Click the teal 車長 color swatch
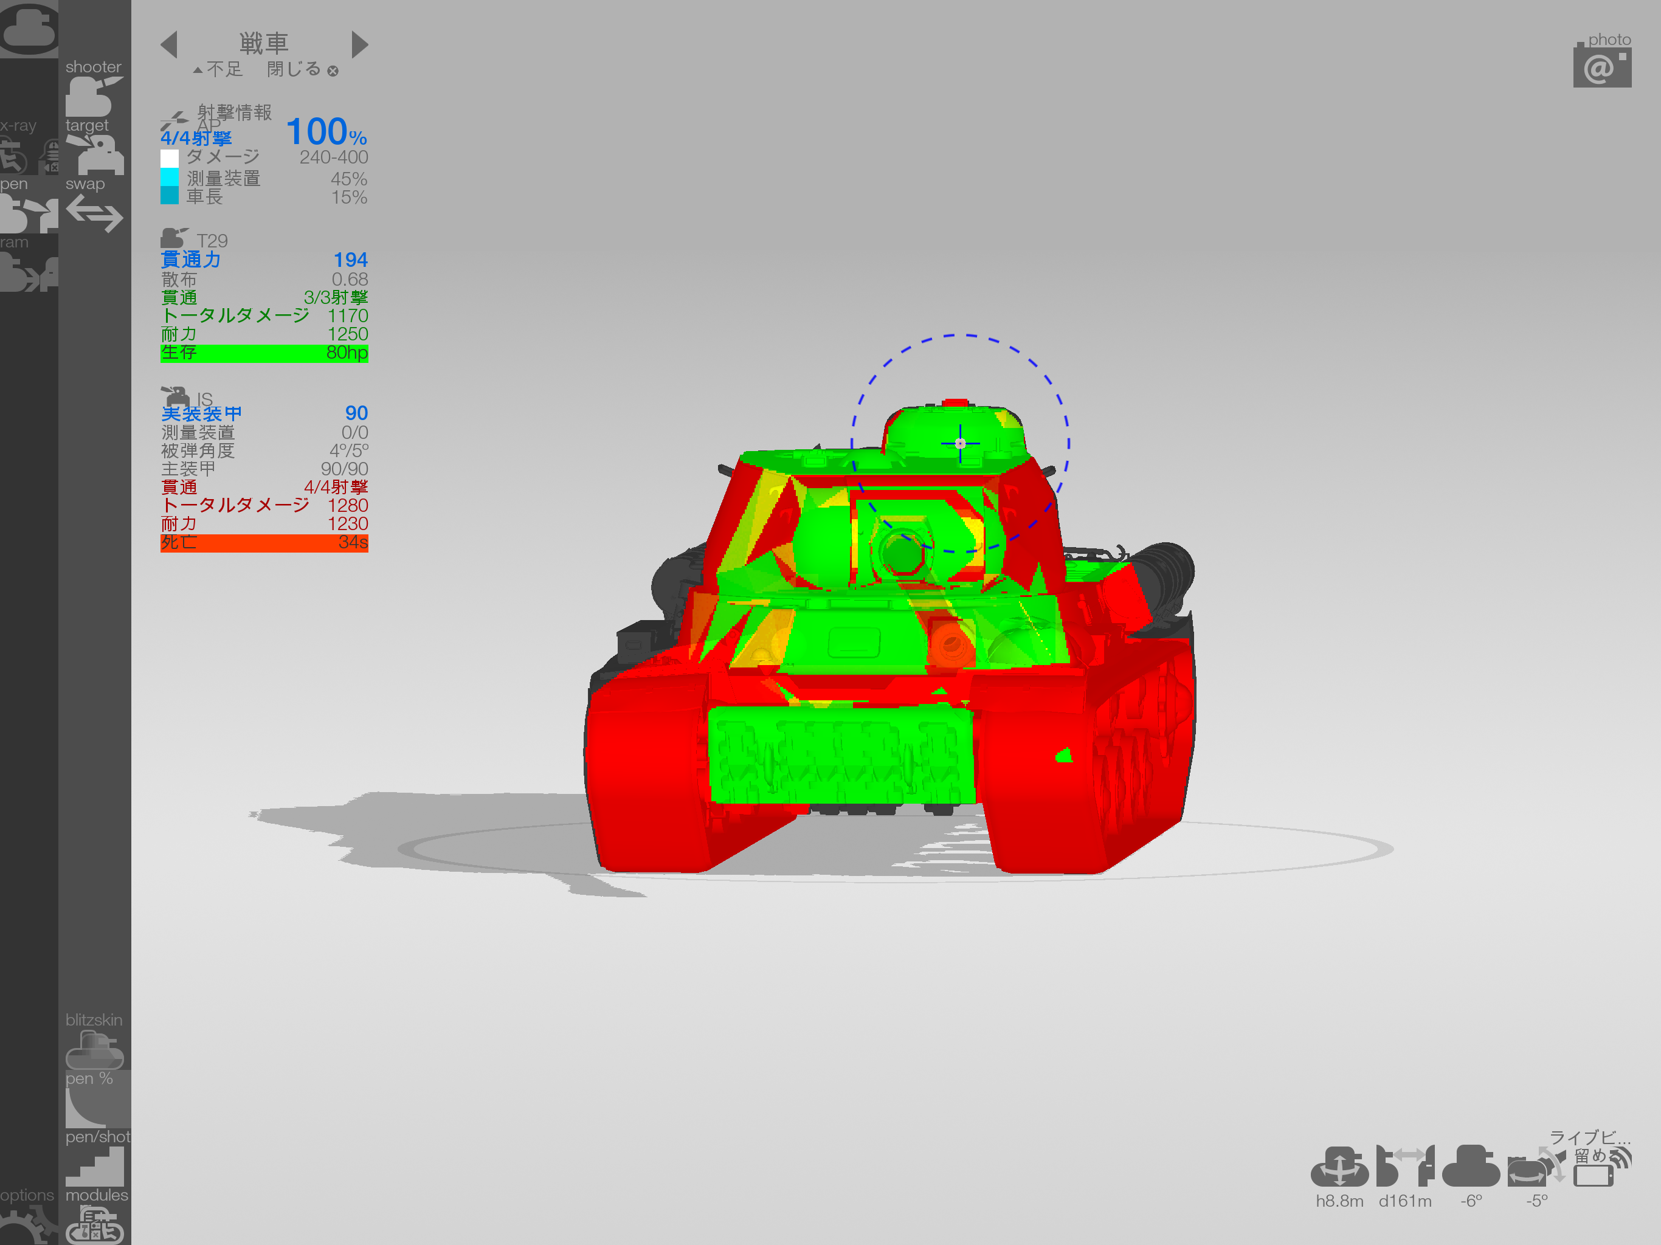The height and width of the screenshot is (1245, 1661). (170, 195)
